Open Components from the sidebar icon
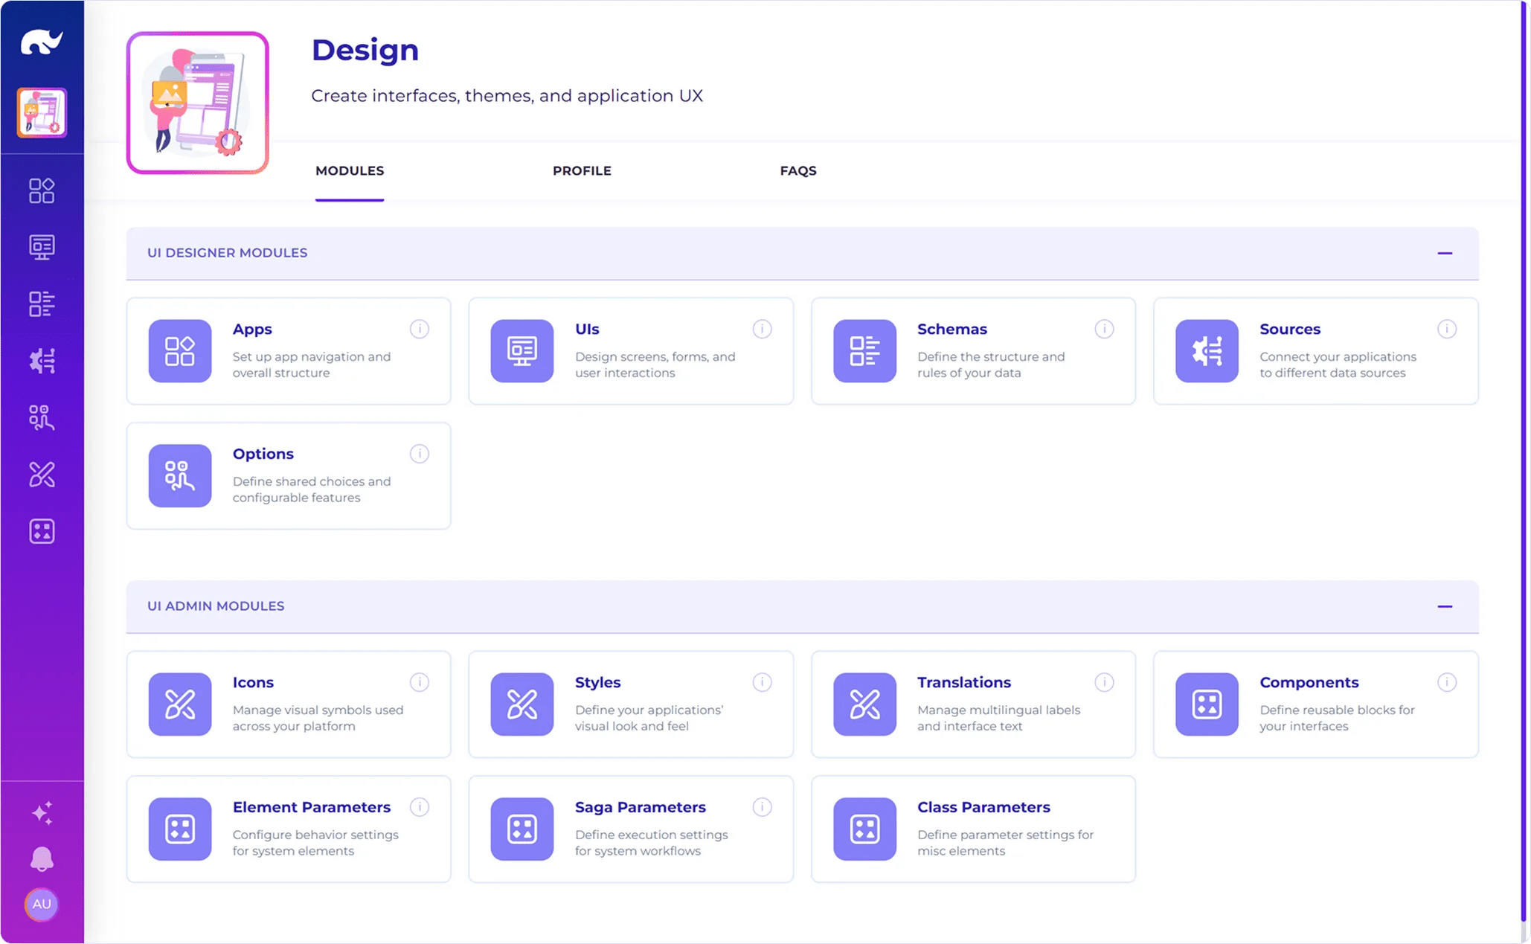 pyautogui.click(x=42, y=531)
